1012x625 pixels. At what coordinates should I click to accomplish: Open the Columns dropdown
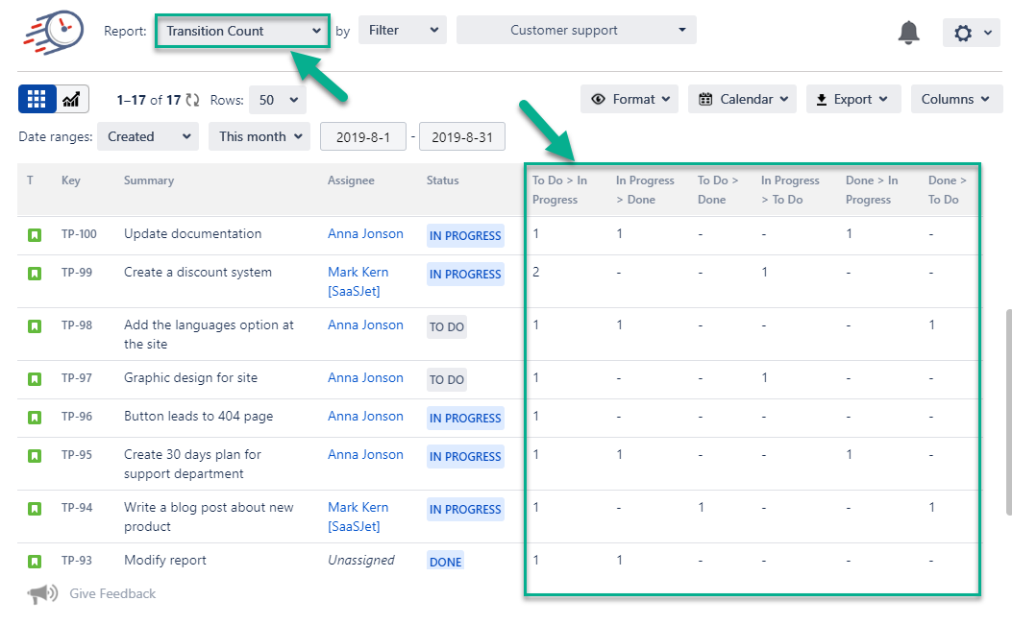pos(956,99)
